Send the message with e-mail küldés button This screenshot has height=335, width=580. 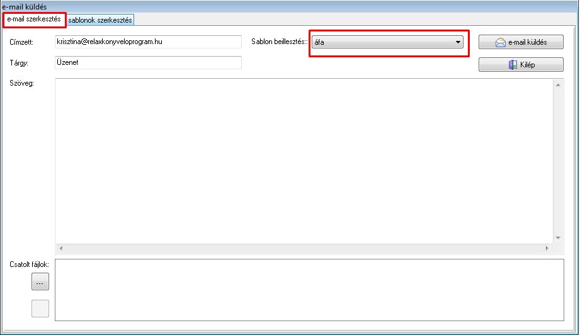pos(521,42)
